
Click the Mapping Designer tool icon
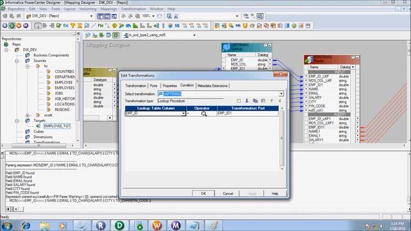click(116, 35)
